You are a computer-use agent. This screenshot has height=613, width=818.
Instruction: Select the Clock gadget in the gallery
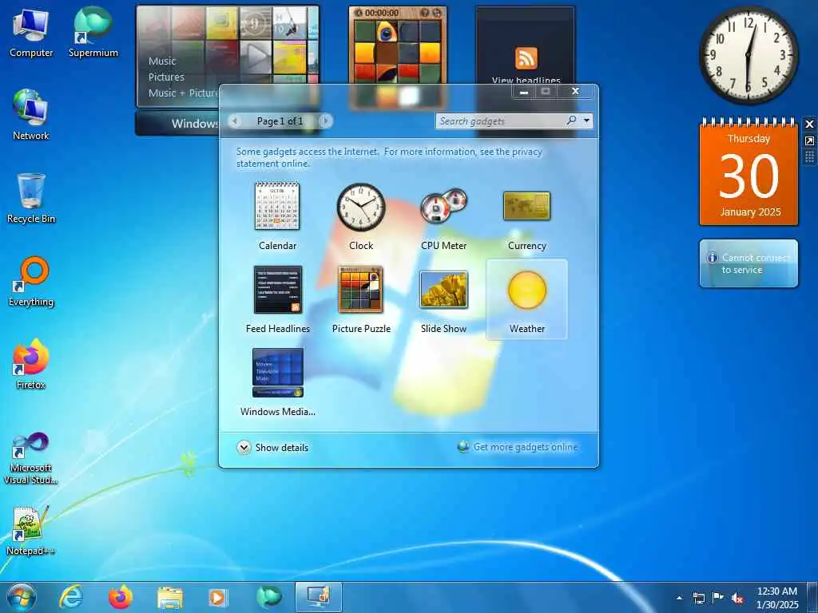(361, 207)
